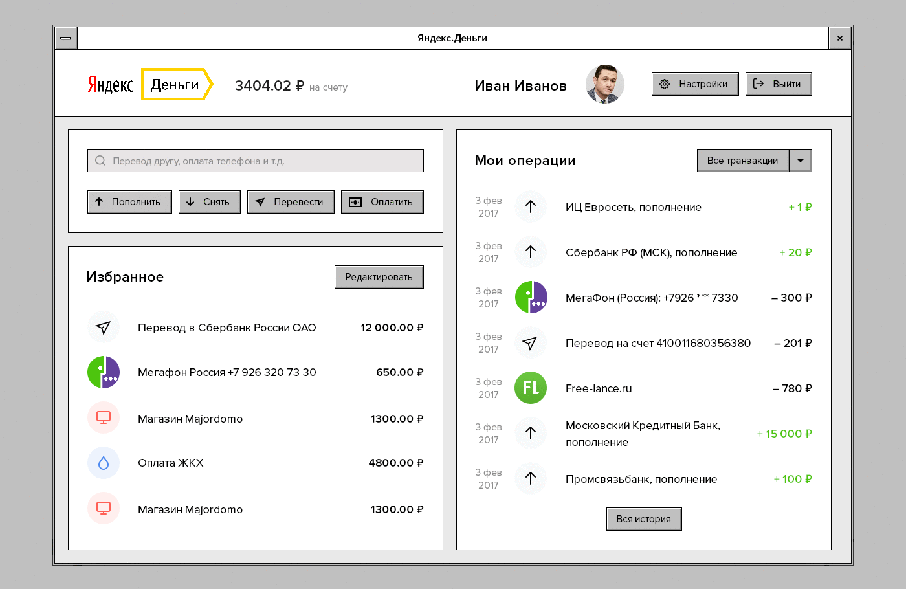The image size is (906, 589).
Task: Click the Yandex logo
Action: tap(111, 85)
